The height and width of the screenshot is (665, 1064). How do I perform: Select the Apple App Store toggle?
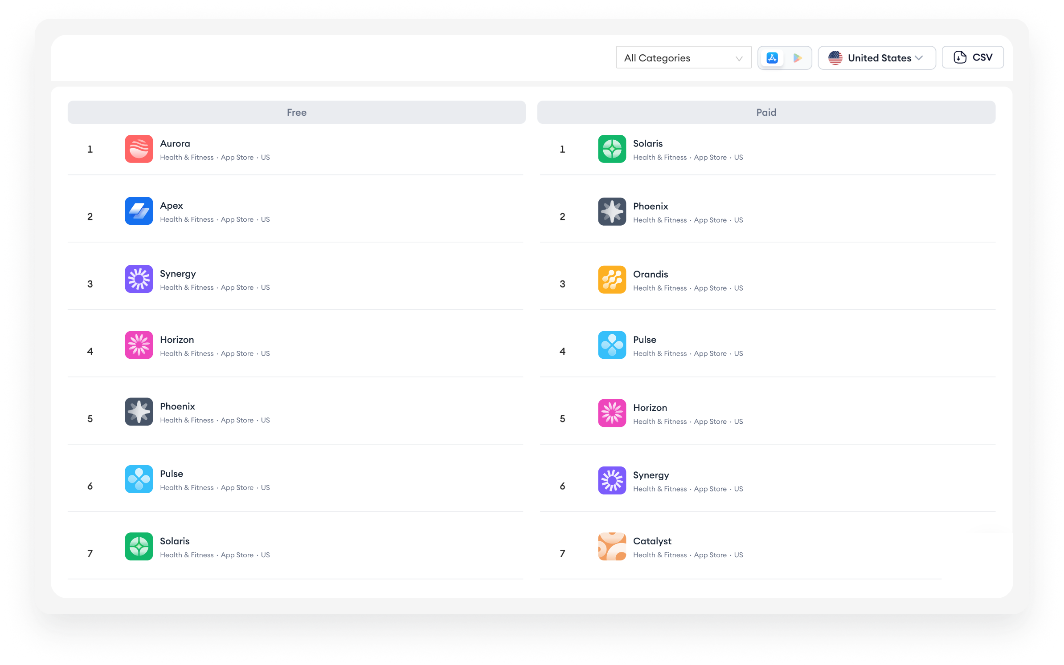click(772, 58)
